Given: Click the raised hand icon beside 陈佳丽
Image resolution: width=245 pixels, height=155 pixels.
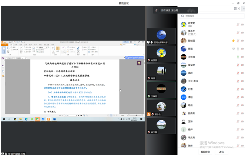Looking at the screenshot, I should click(233, 41).
